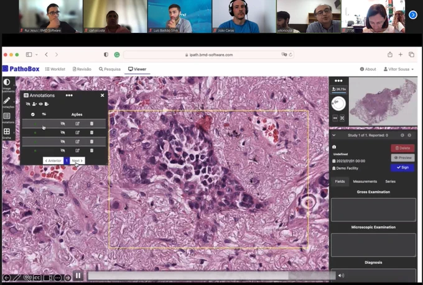The image size is (423, 285).
Task: Toggle the video volume speaker icon
Action: pyautogui.click(x=341, y=276)
